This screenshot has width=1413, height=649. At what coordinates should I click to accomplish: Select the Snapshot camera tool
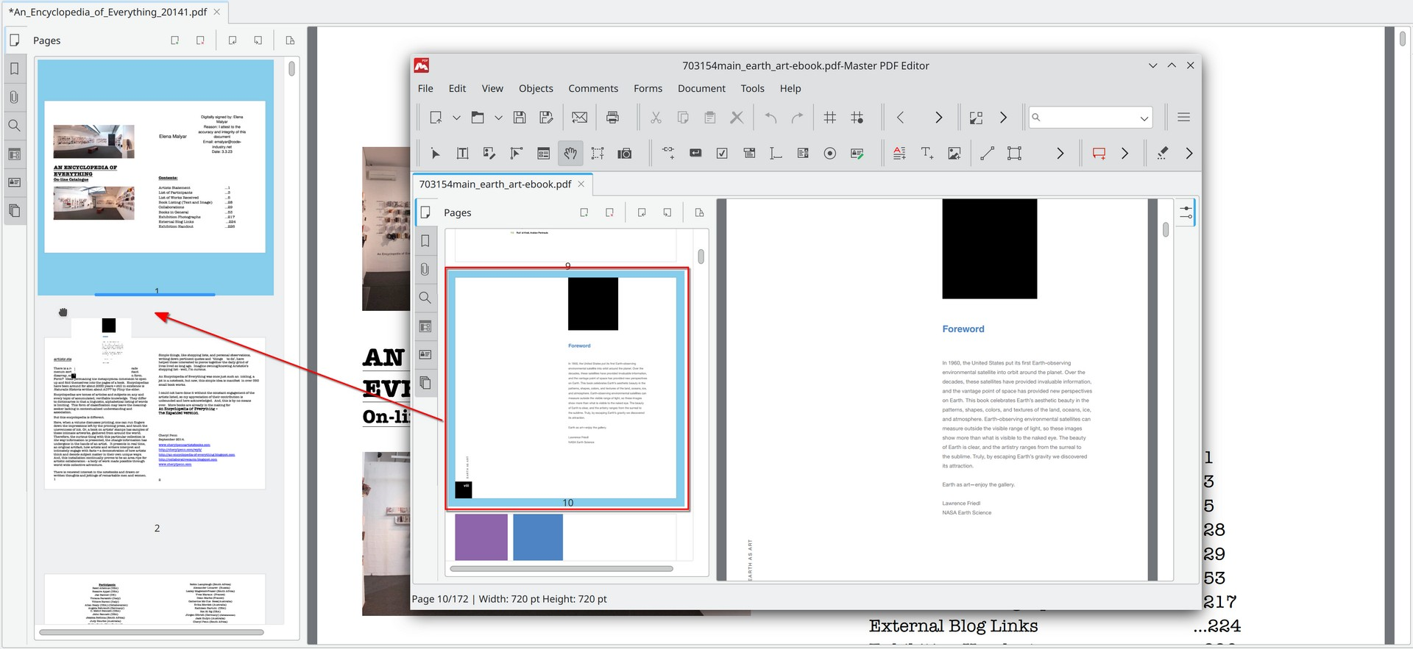tap(625, 153)
